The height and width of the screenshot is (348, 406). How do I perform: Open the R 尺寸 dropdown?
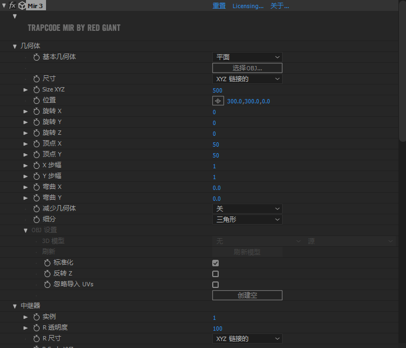(x=247, y=339)
